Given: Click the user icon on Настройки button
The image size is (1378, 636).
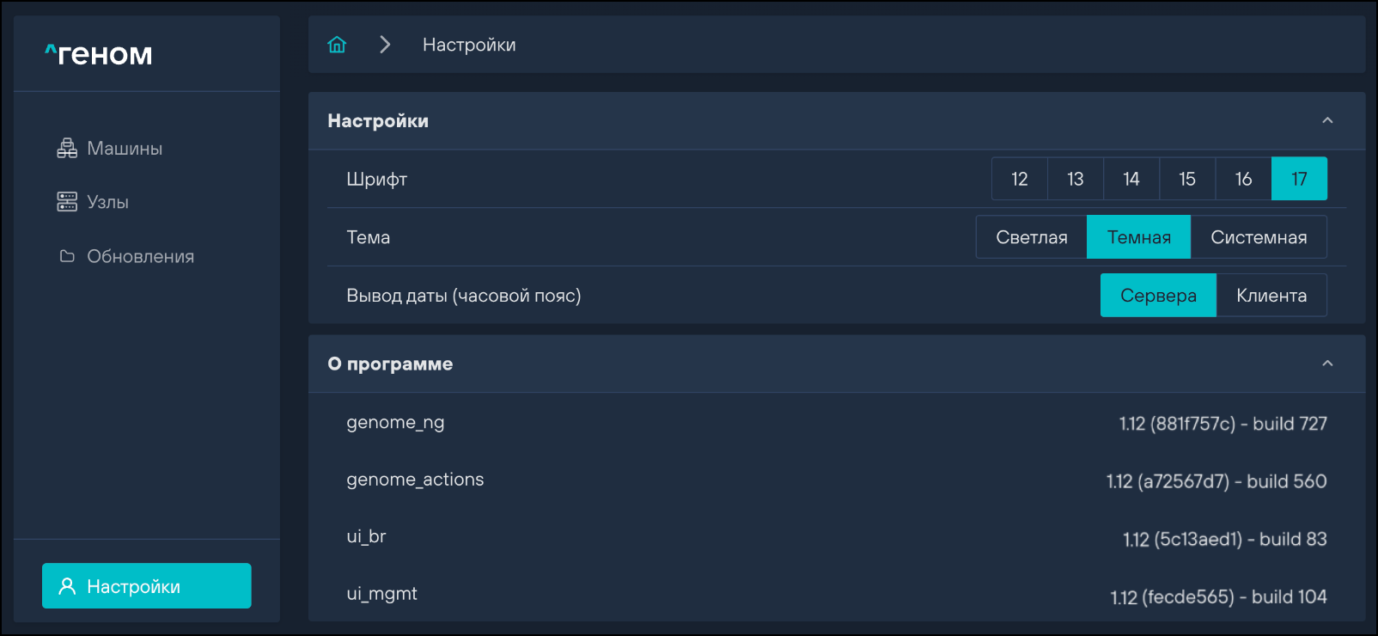Looking at the screenshot, I should pyautogui.click(x=67, y=586).
